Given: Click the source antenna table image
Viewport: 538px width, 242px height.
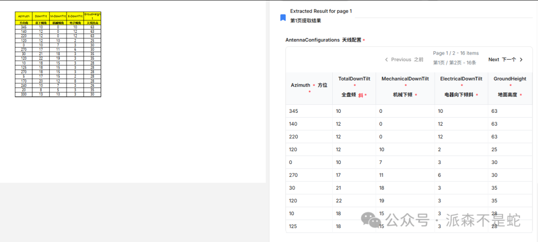Looking at the screenshot, I should coord(58,54).
